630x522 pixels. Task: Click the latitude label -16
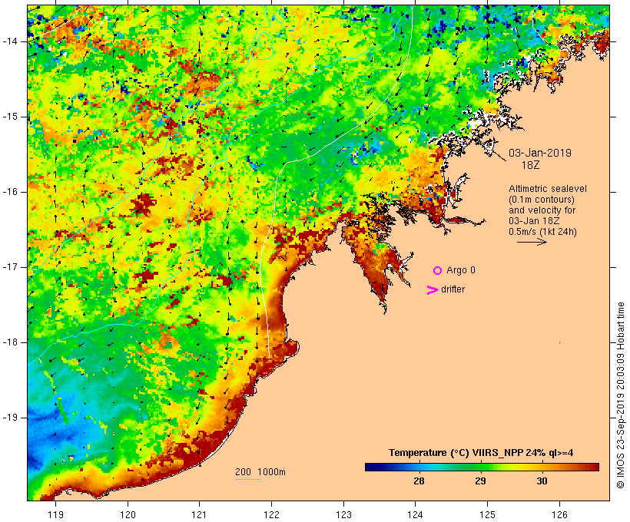pyautogui.click(x=10, y=192)
